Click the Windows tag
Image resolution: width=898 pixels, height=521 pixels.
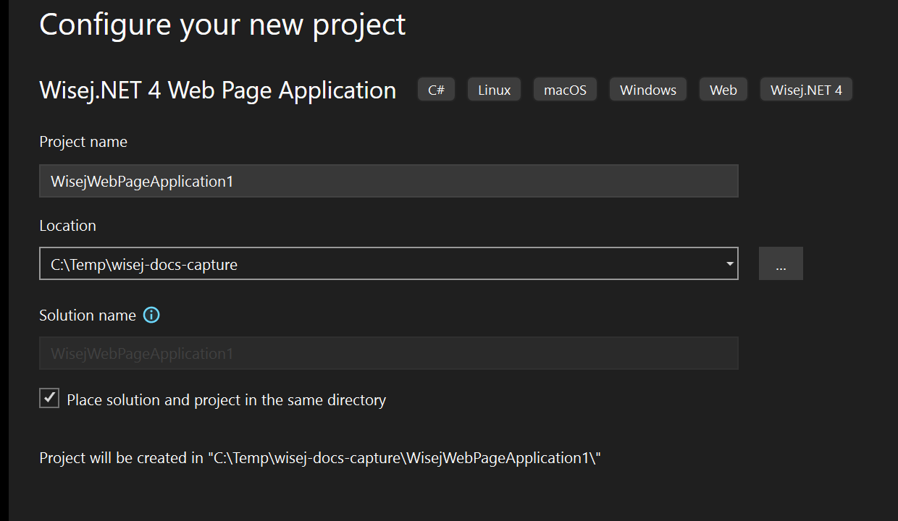[648, 90]
